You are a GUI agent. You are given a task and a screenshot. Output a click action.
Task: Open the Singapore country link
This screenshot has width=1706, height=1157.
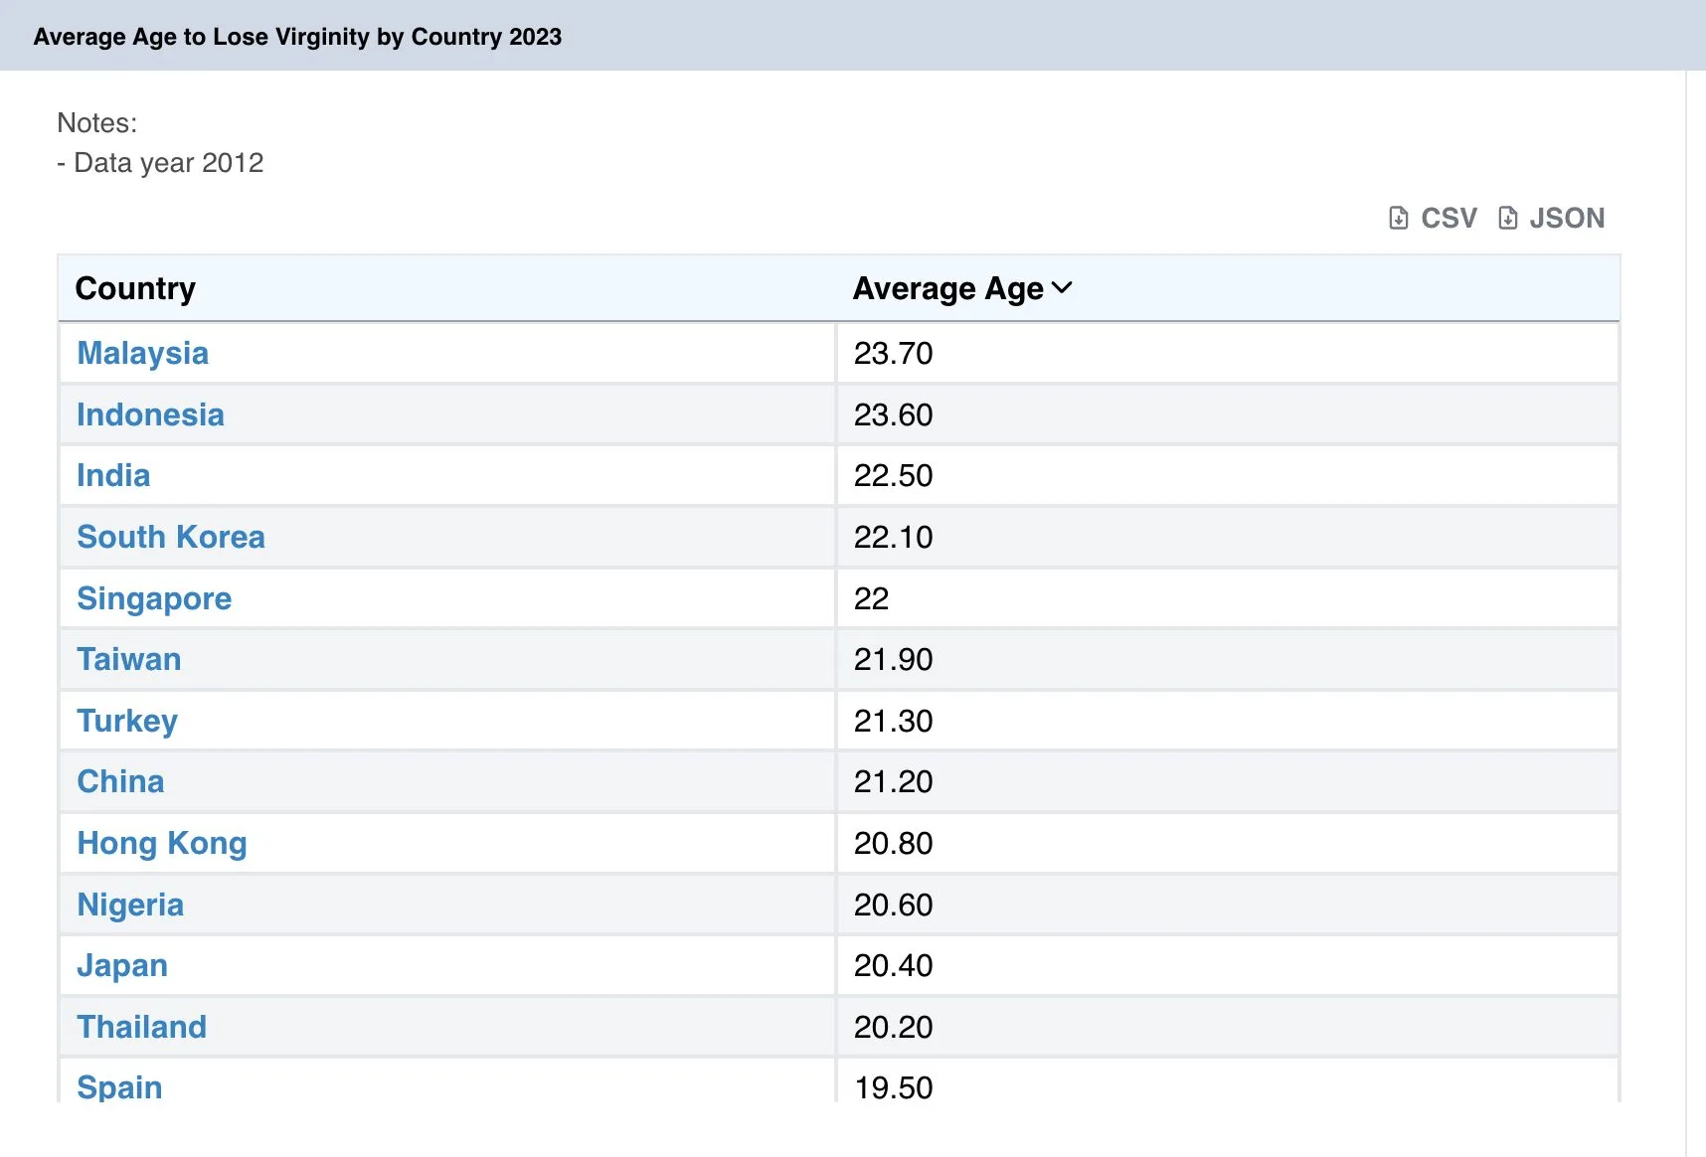(x=154, y=598)
